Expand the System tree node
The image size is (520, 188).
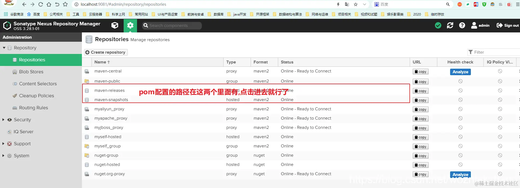pos(3,156)
